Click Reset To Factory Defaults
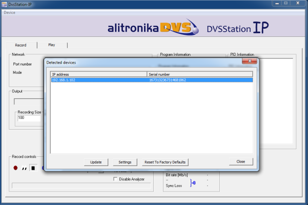The image size is (308, 205). 166,162
